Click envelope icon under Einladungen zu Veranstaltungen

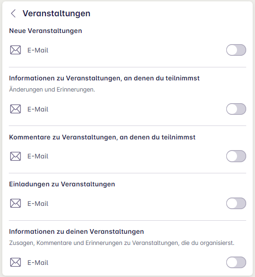15,203
